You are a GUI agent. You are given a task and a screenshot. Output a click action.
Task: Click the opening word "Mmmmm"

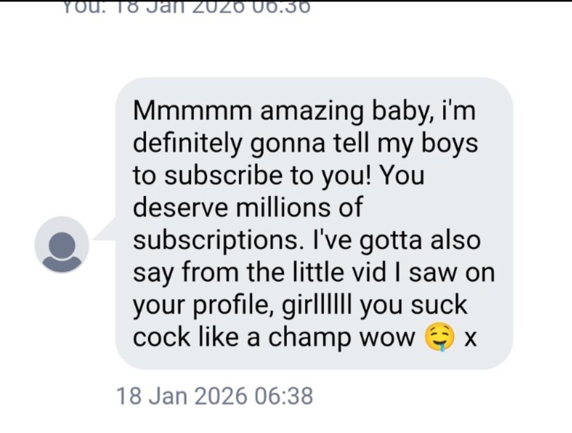pos(192,111)
